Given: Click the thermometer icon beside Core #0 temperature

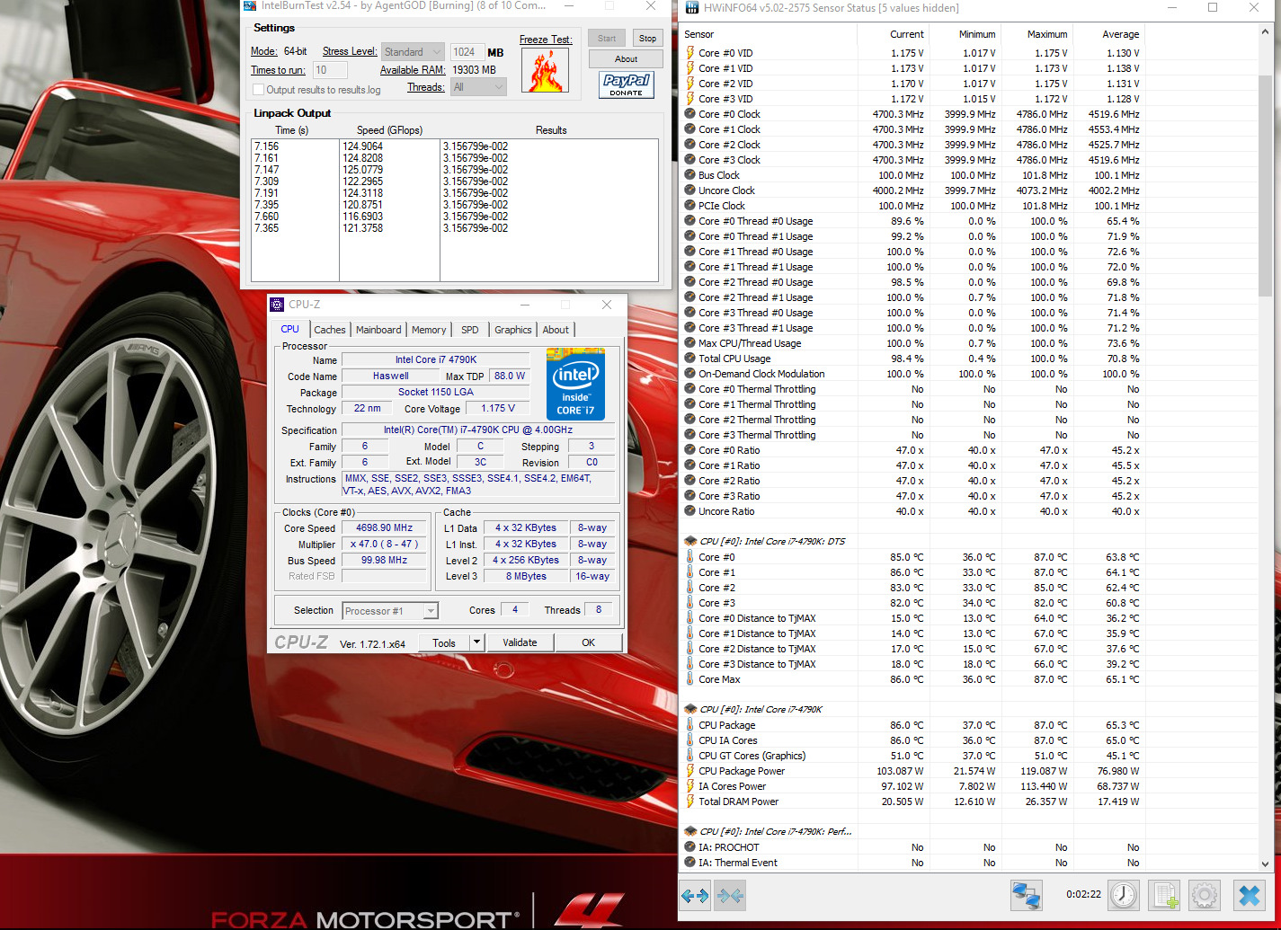Looking at the screenshot, I should pyautogui.click(x=689, y=557).
